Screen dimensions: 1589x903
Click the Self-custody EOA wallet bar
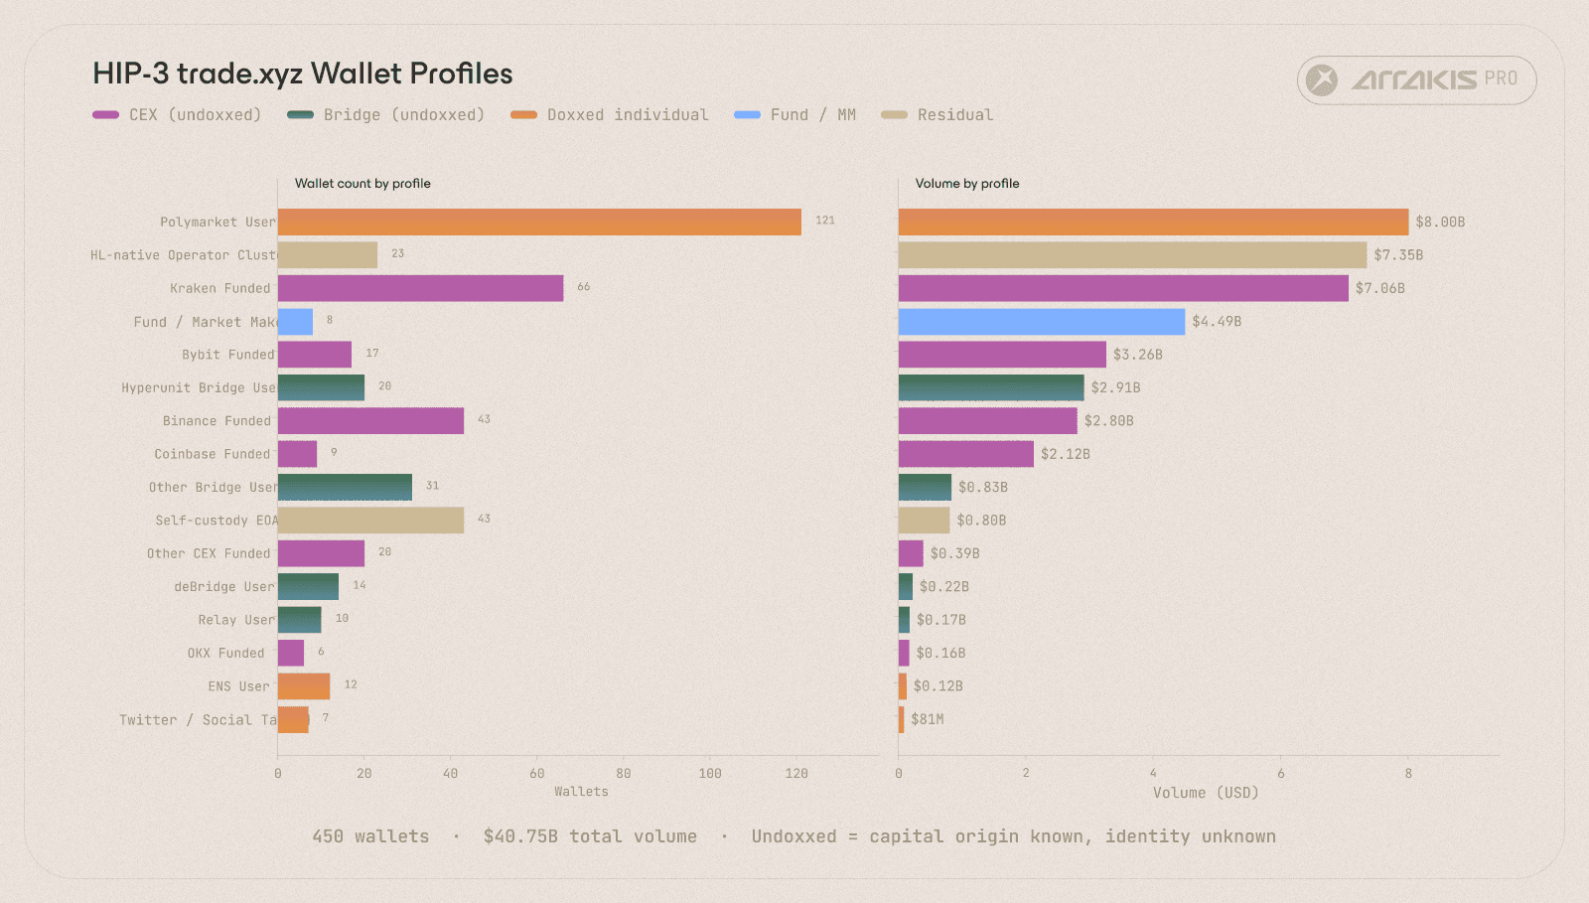point(370,521)
